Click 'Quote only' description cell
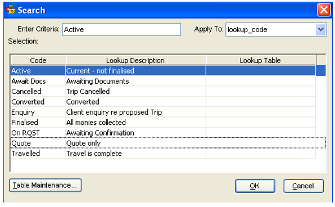 [x=135, y=143]
